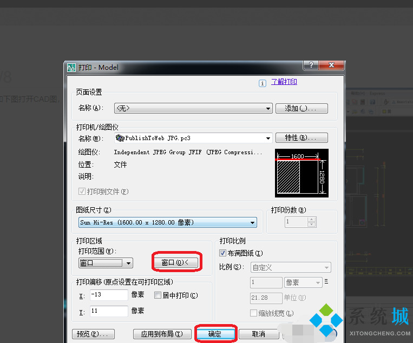Click the X offset input field showing -13
This screenshot has width=413, height=343.
109,295
